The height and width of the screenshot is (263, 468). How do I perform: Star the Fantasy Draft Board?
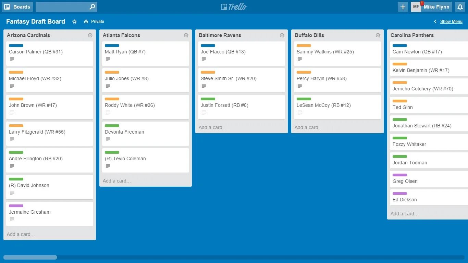pos(74,22)
